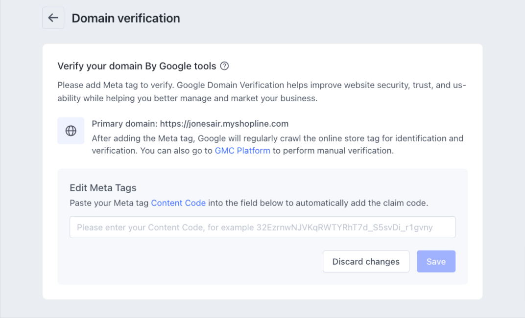This screenshot has height=318, width=525.
Task: Click the 'Primary domain:' label
Action: [124, 123]
